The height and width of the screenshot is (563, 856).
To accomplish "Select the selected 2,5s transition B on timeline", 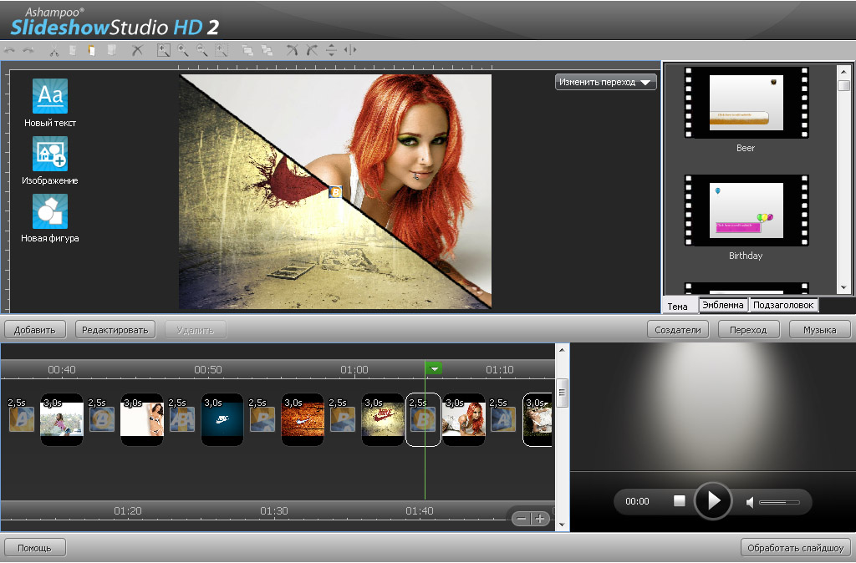I will (423, 420).
